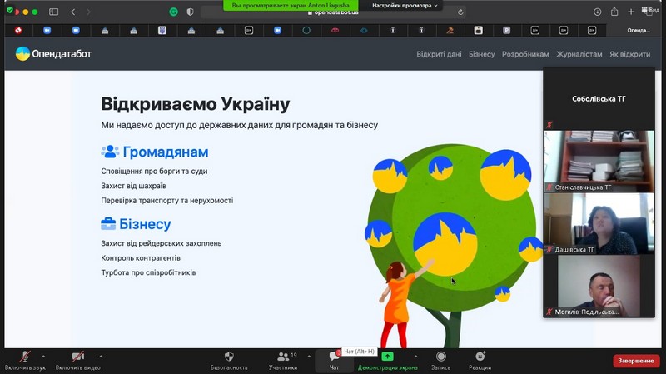Click the green Grammarly extension icon
Image resolution: width=666 pixels, height=374 pixels.
174,12
